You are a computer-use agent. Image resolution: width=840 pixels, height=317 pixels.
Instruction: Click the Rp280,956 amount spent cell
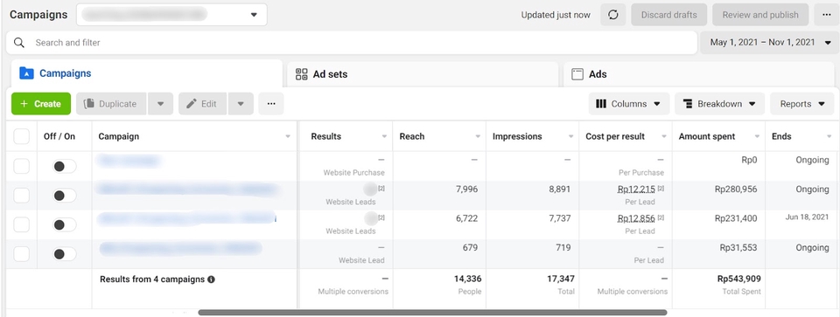pyautogui.click(x=736, y=190)
